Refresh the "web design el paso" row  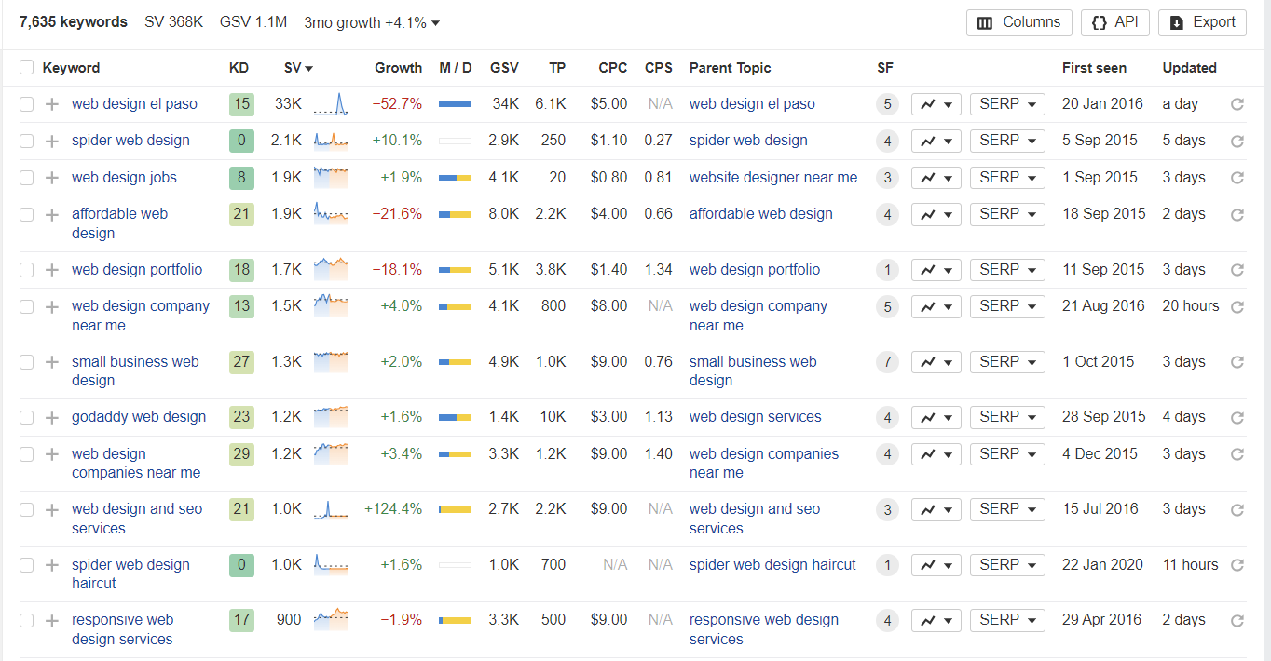[x=1237, y=103]
